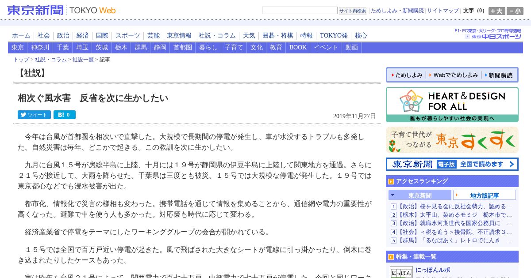Select 子育て in the blue bar
The image size is (531, 278).
234,48
